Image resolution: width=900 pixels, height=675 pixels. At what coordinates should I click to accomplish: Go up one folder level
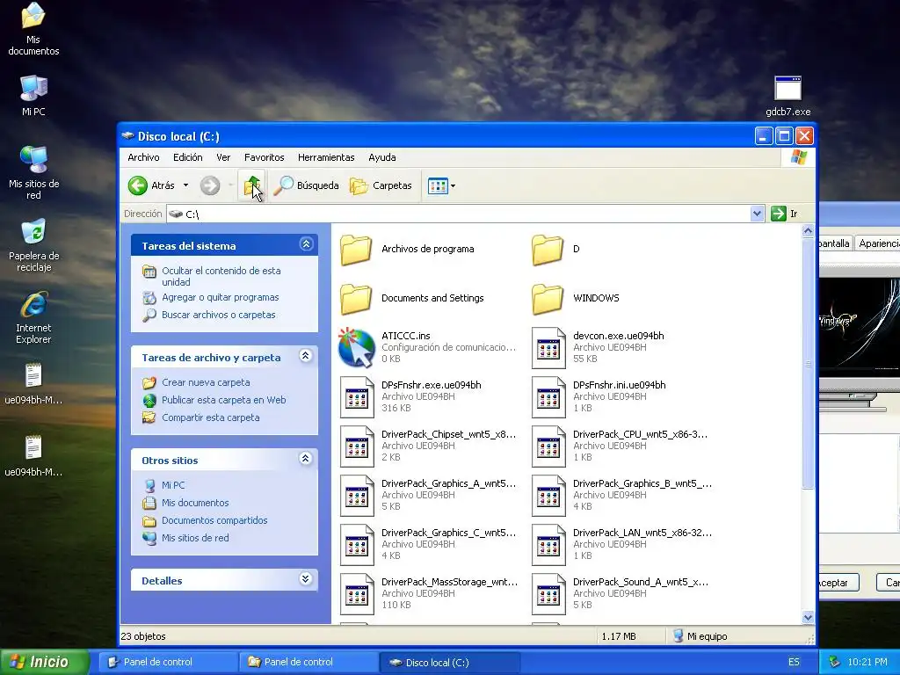[x=252, y=185]
